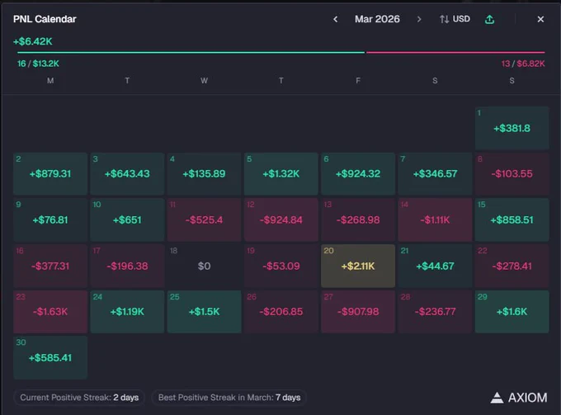The height and width of the screenshot is (415, 561).
Task: Toggle the USD currency switch
Action: coord(455,19)
